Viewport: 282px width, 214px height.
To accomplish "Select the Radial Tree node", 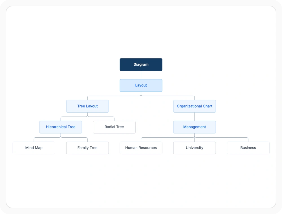I will click(114, 127).
